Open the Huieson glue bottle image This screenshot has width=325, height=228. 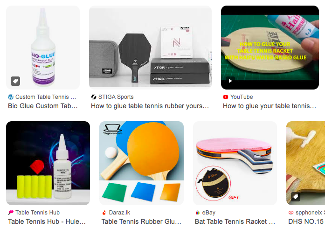48,163
